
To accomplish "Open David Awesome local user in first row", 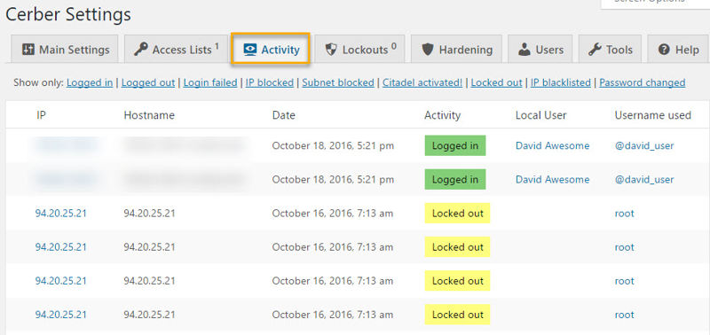I will point(552,145).
